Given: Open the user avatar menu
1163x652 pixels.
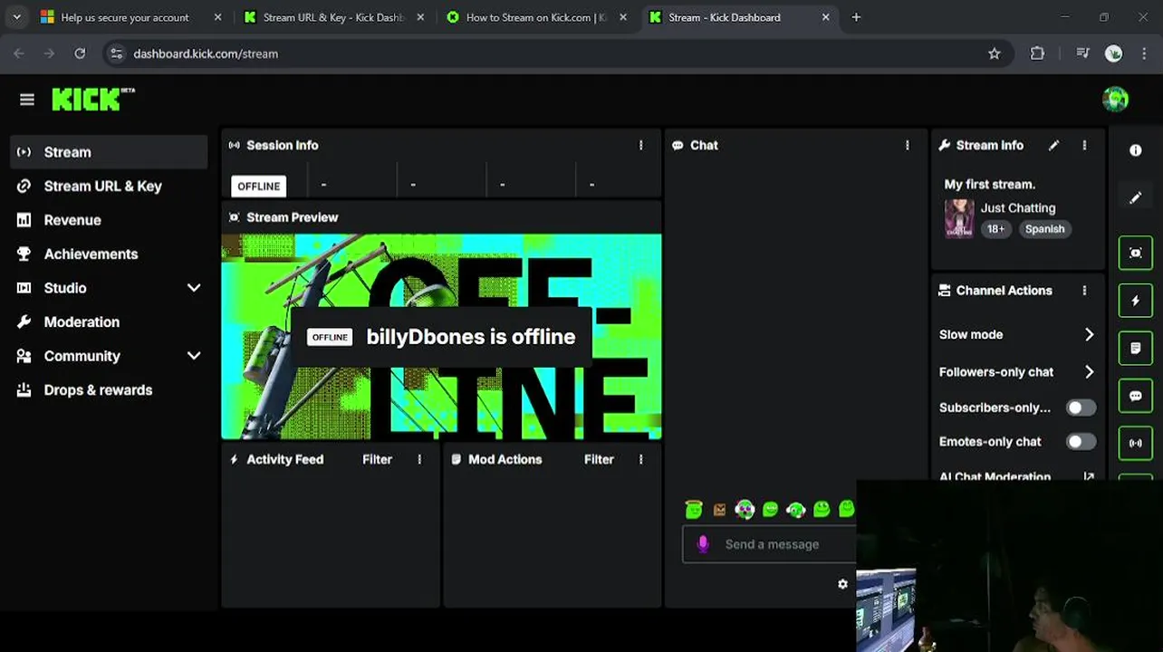Looking at the screenshot, I should (x=1115, y=99).
